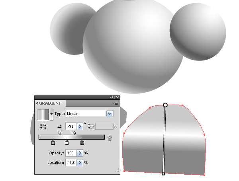Click the right sphere
Viewport: 239px width, 181px height.
pos(198,32)
